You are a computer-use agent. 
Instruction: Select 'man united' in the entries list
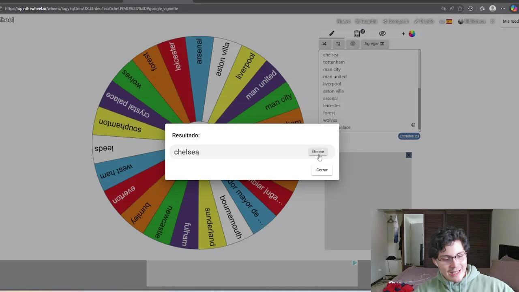[x=335, y=77]
